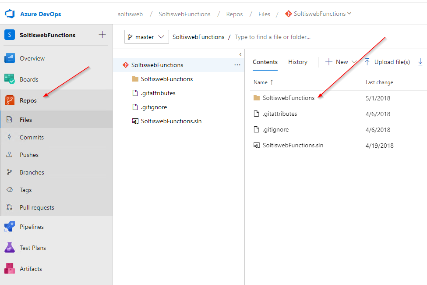Open the master branch dropdown
Image resolution: width=427 pixels, height=285 pixels.
[x=147, y=37]
